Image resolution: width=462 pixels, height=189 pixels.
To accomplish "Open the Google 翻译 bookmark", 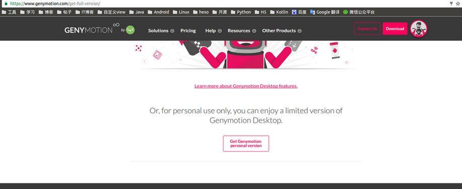I will point(324,12).
